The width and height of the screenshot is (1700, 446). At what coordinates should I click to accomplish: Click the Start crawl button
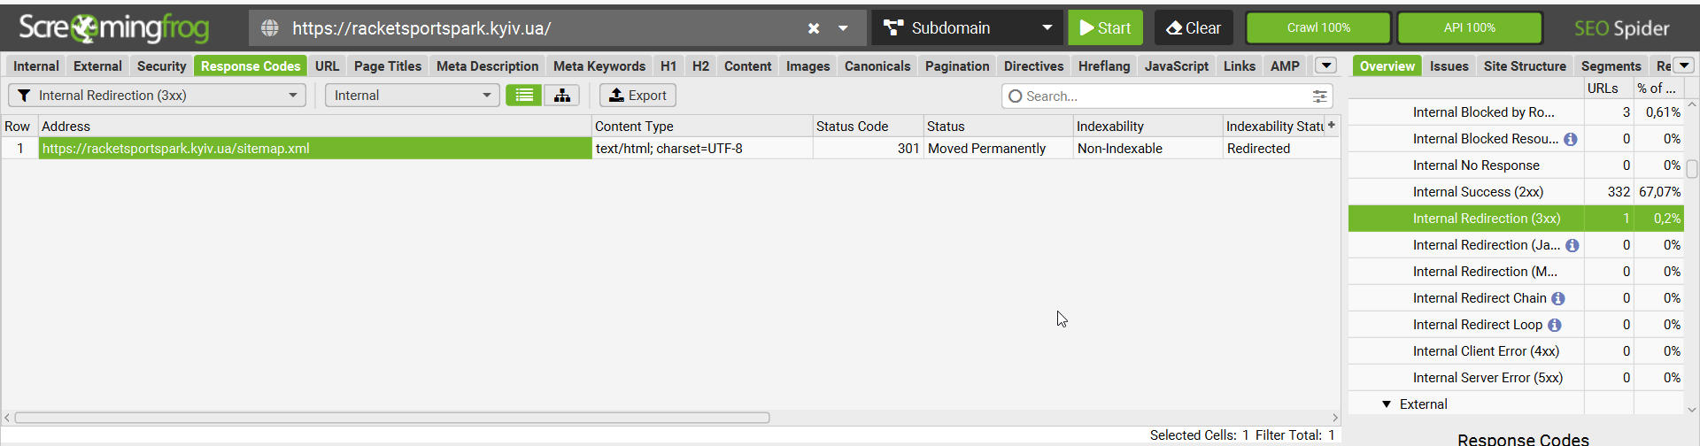coord(1105,28)
